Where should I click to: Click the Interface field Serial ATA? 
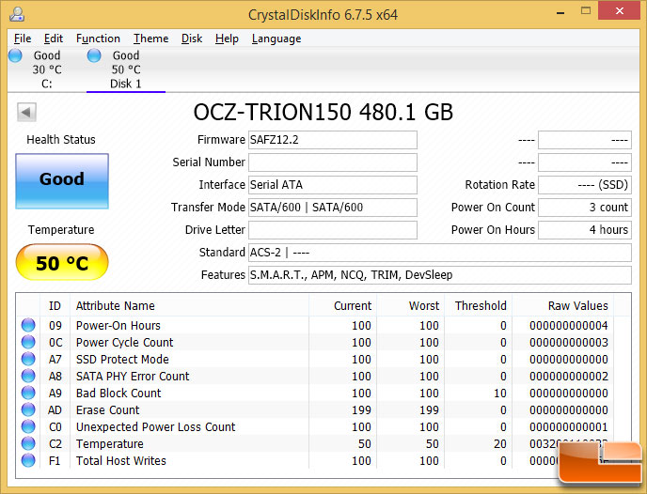click(x=333, y=185)
